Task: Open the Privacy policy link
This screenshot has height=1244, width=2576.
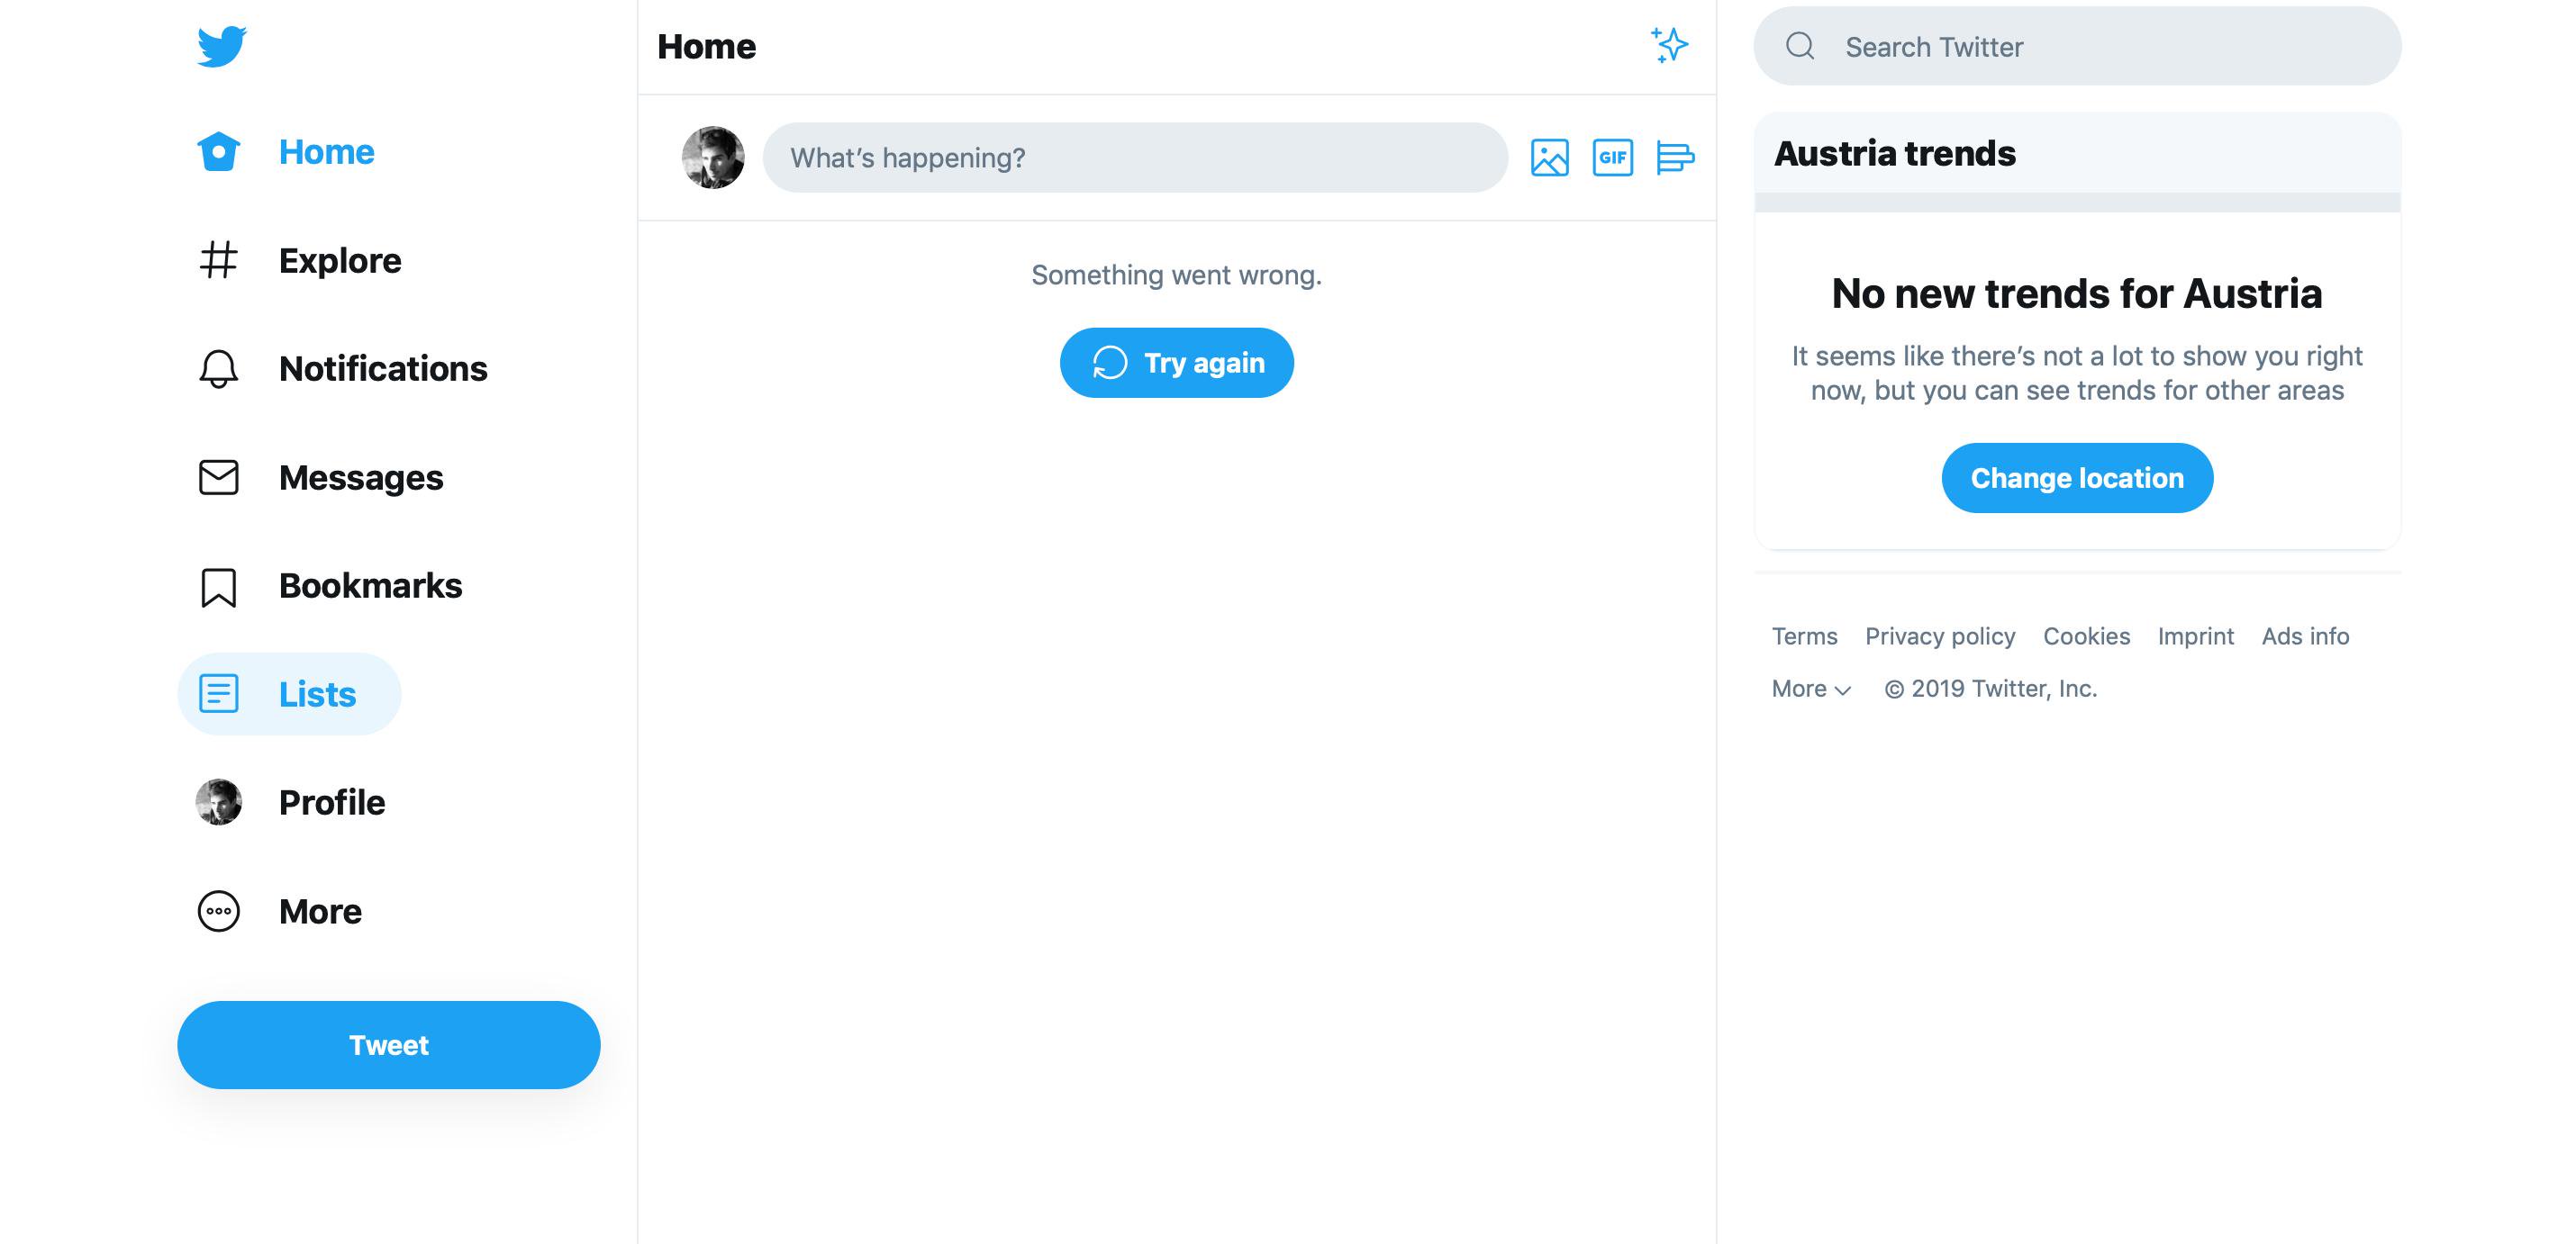Action: [1940, 636]
